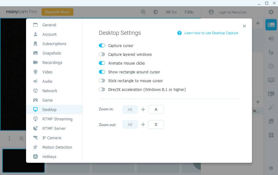The image size is (278, 175).
Task: Disable the Capture cursor toggle
Action: point(102,45)
